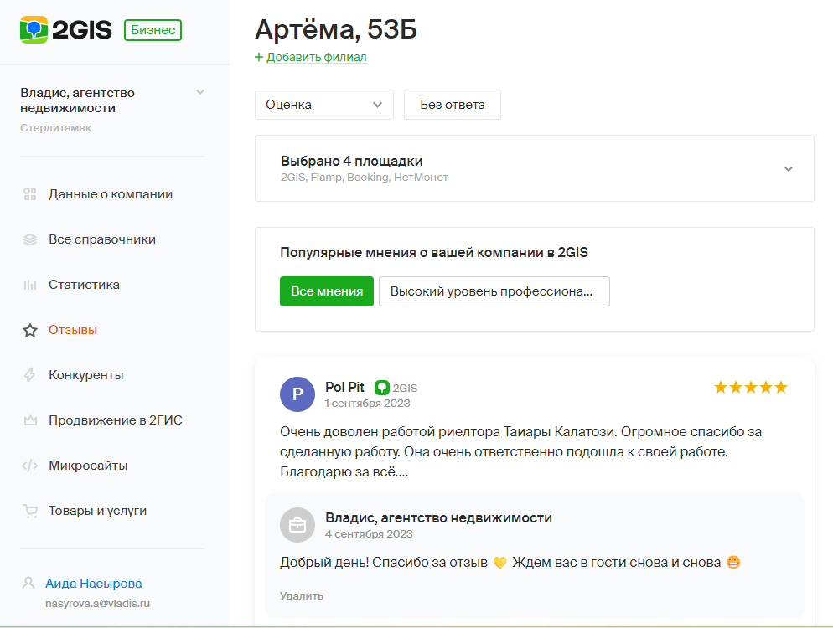Click the crown promotion icon
Viewport: 833px width, 628px height.
tap(30, 420)
